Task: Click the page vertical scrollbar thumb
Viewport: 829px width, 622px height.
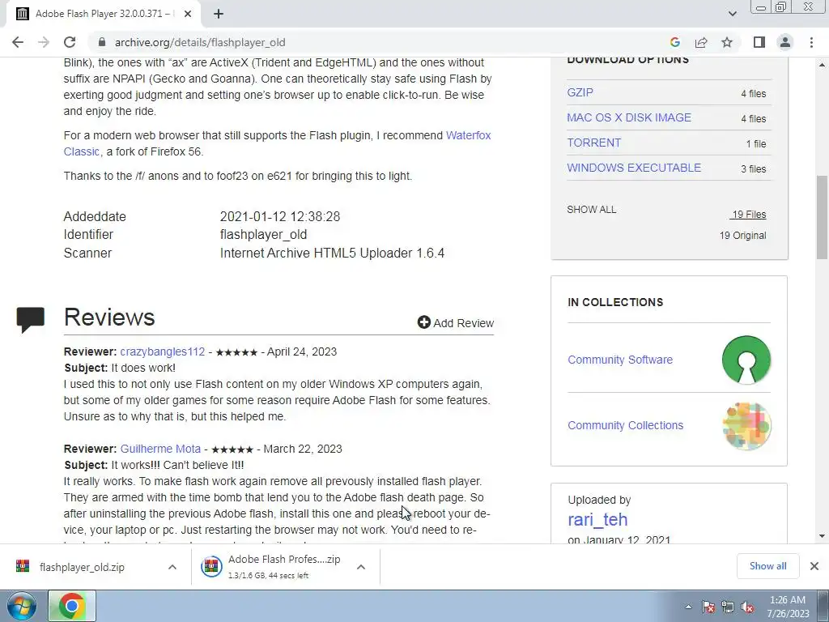Action: click(823, 217)
